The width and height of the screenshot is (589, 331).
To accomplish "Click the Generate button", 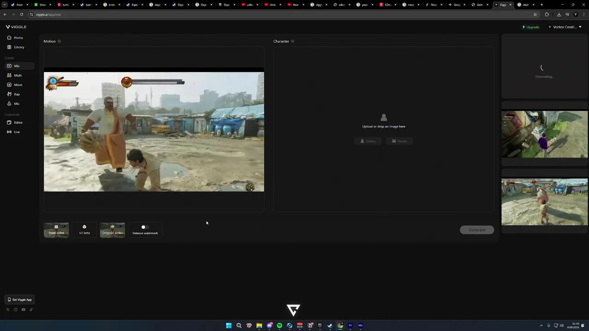I will click(477, 230).
